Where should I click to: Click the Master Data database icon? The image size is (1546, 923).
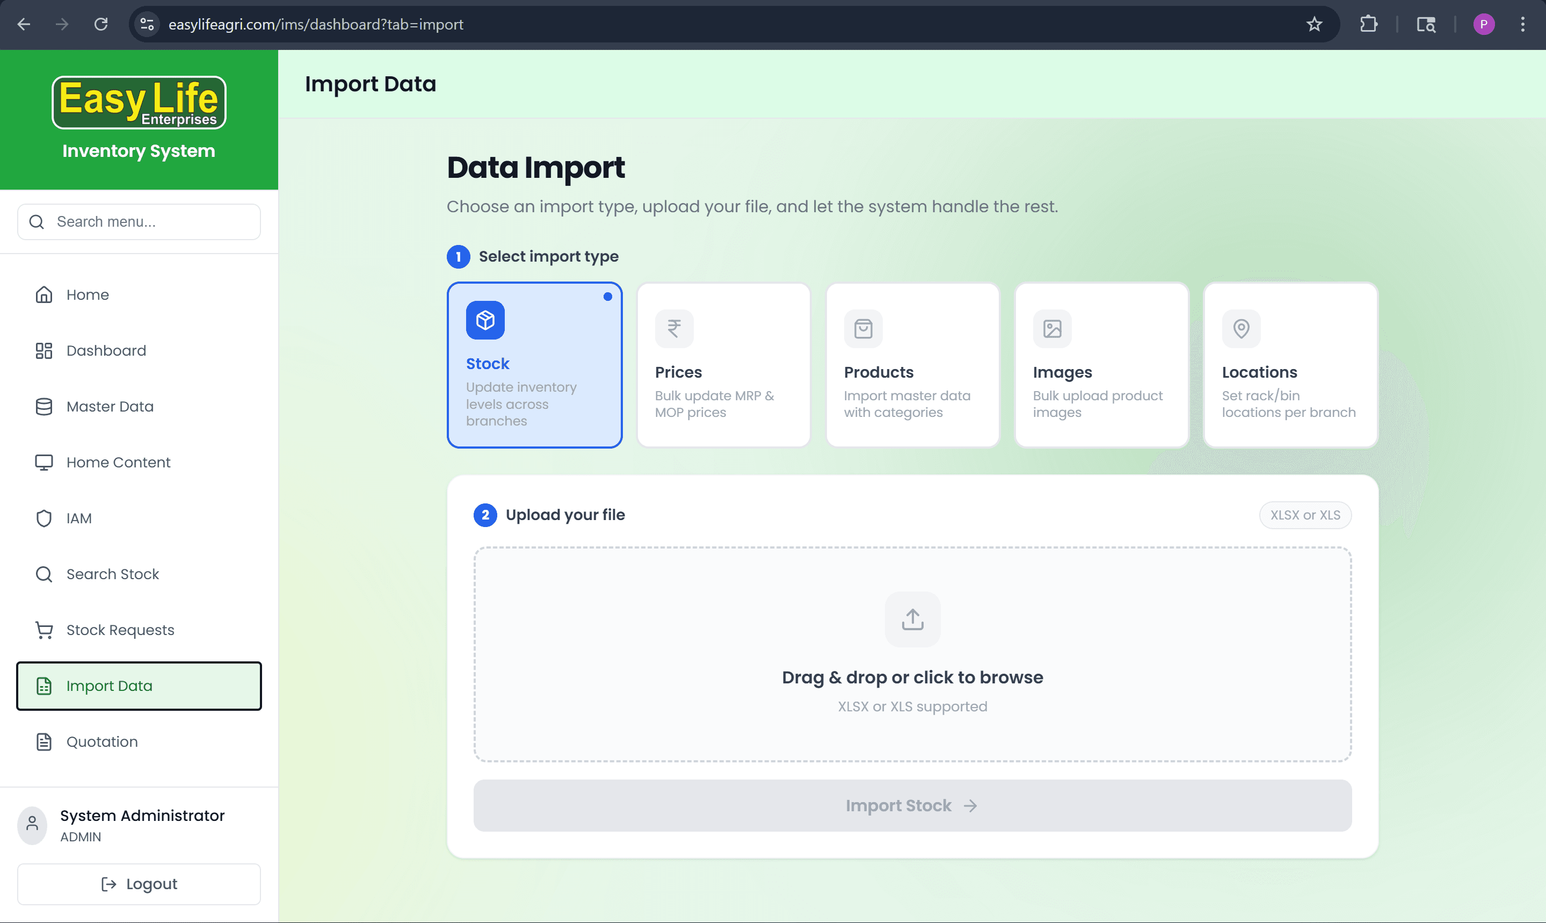click(x=43, y=406)
